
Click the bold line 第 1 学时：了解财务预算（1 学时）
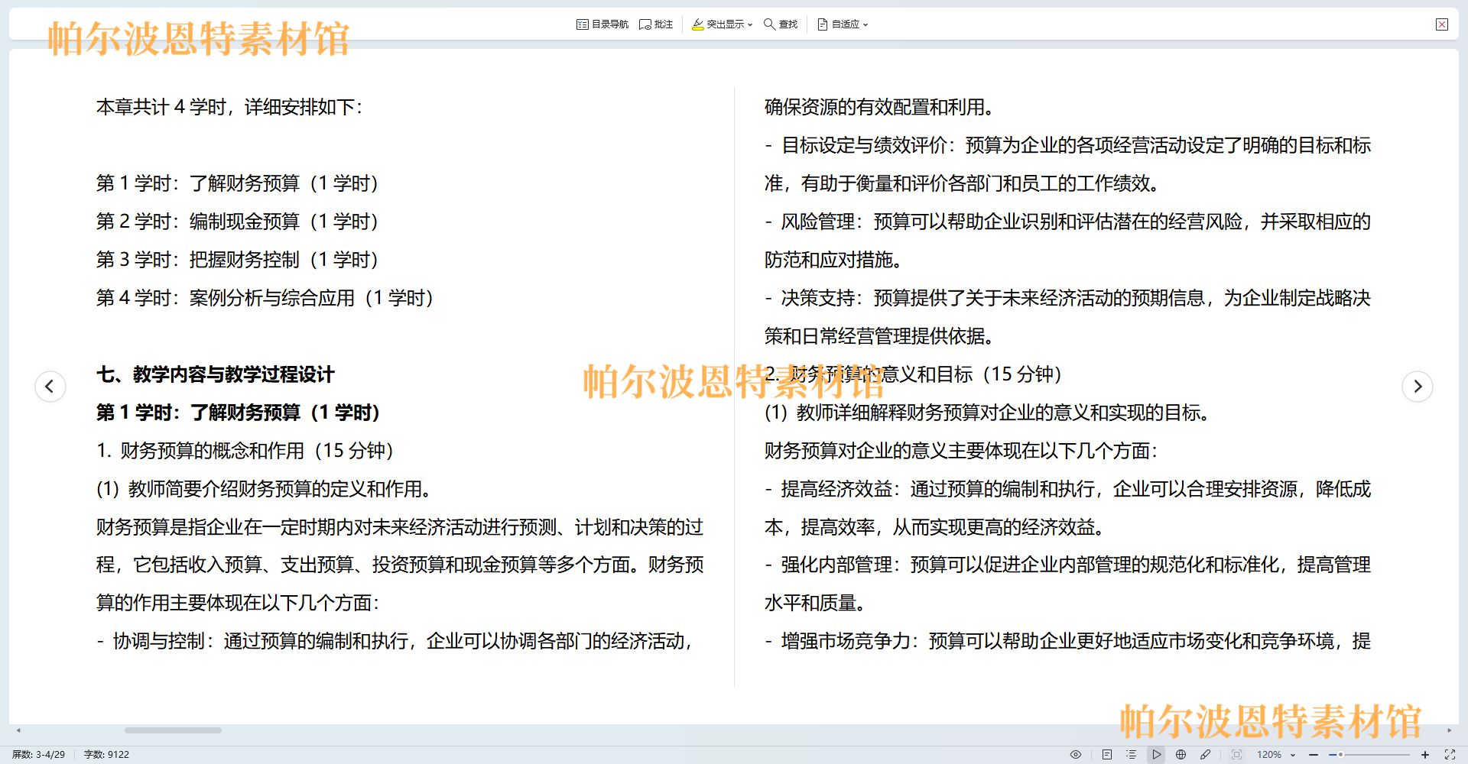[x=239, y=413]
